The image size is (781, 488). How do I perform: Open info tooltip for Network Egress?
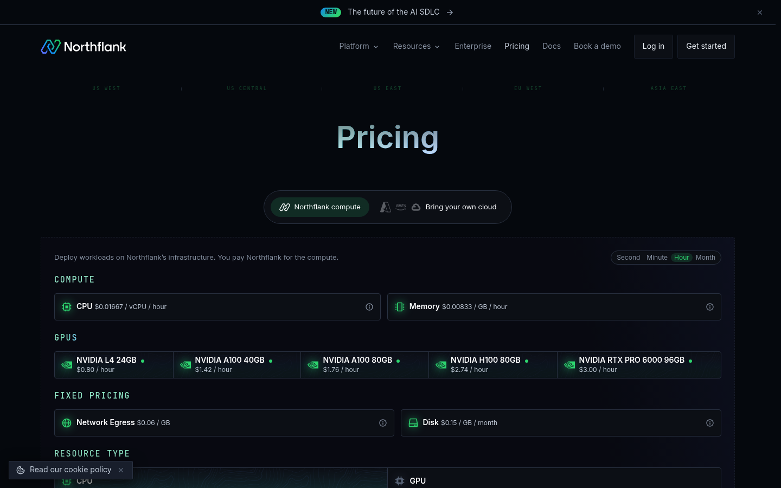(x=383, y=423)
